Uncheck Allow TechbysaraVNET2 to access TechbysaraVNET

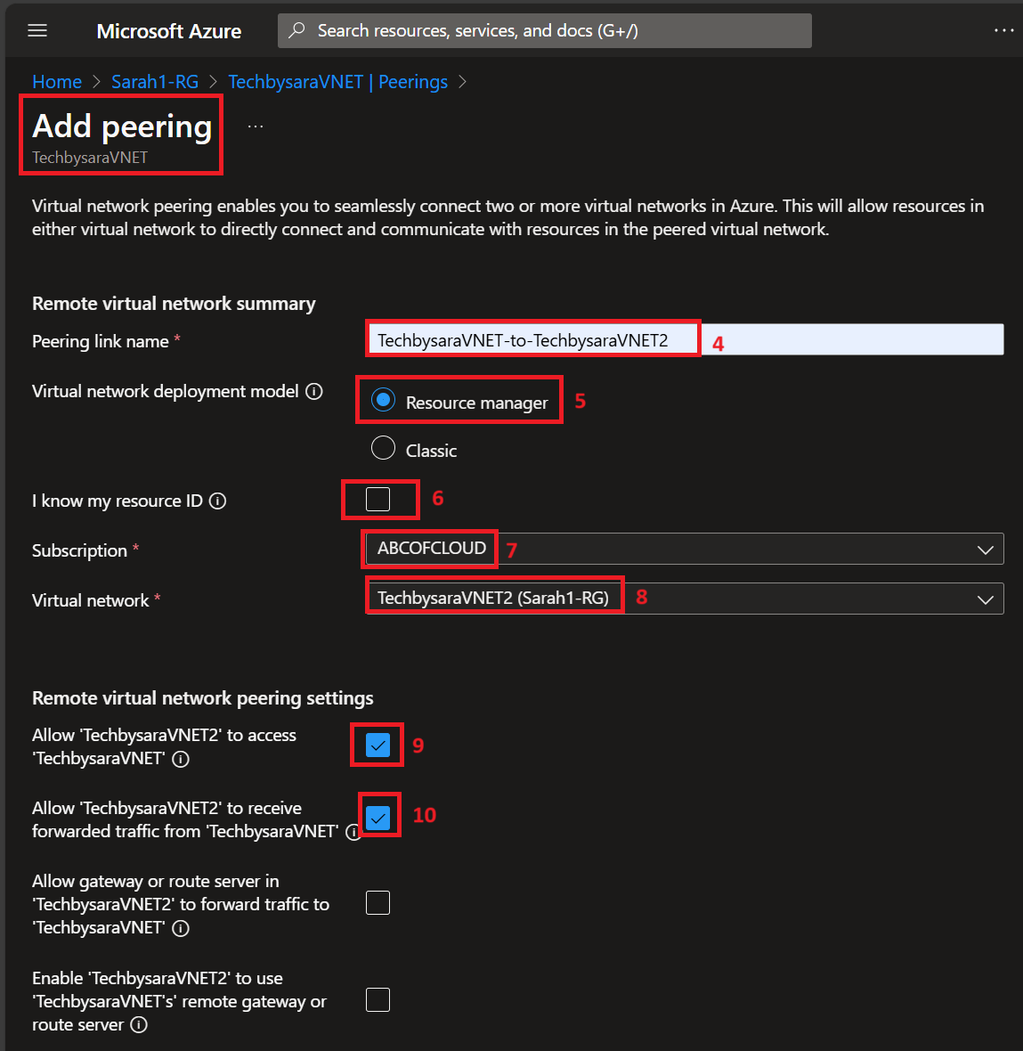tap(378, 745)
